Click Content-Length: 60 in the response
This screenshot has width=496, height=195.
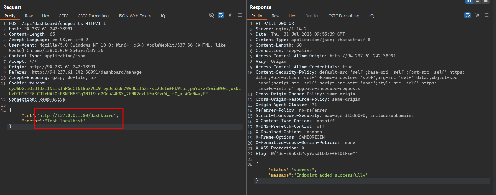click(x=279, y=45)
